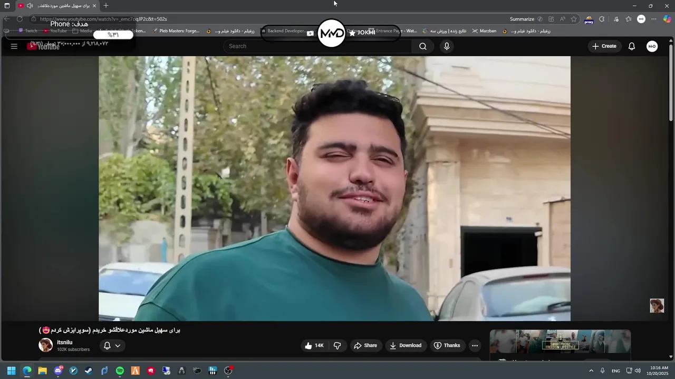Open a new browser tab
Image resolution: width=675 pixels, height=379 pixels.
pyautogui.click(x=106, y=6)
